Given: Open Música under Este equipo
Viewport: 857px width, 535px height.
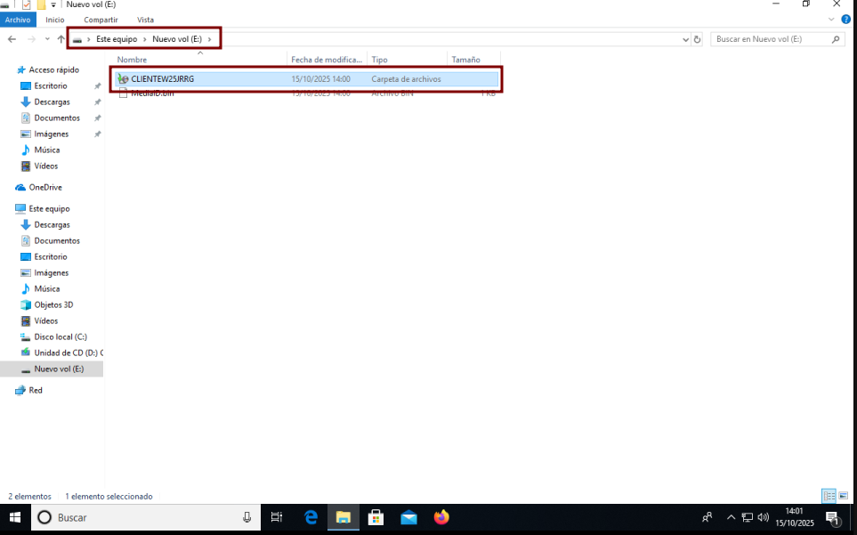Looking at the screenshot, I should point(47,288).
